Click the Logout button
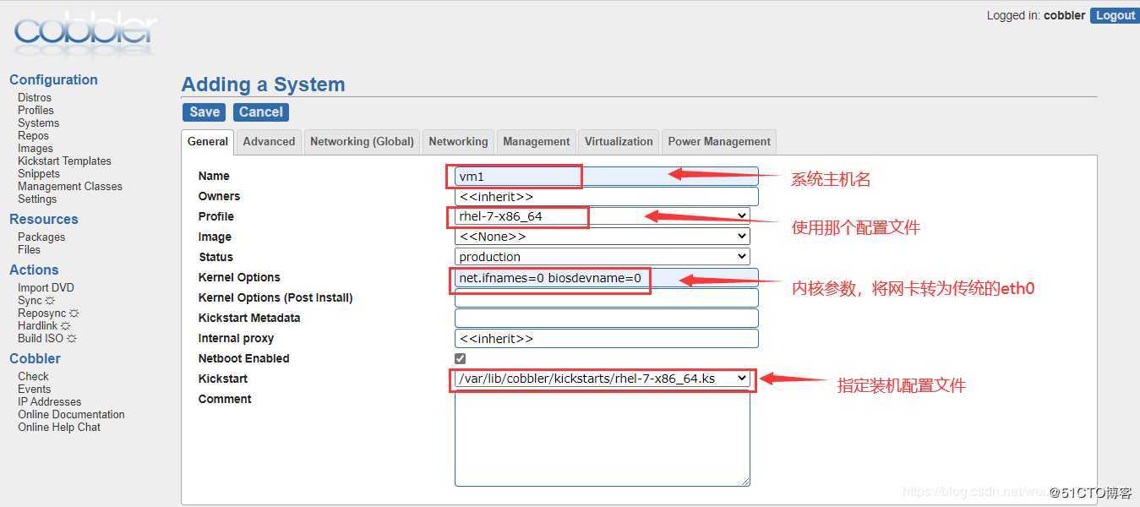 coord(1115,15)
